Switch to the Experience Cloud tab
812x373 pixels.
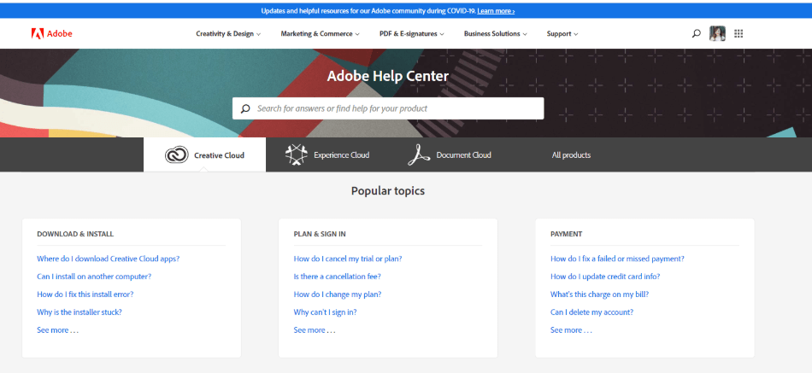[x=327, y=154]
